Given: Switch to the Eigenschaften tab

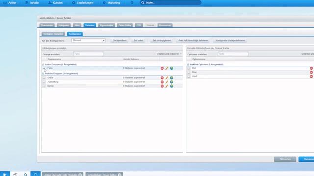Looking at the screenshot, I should click(106, 25).
